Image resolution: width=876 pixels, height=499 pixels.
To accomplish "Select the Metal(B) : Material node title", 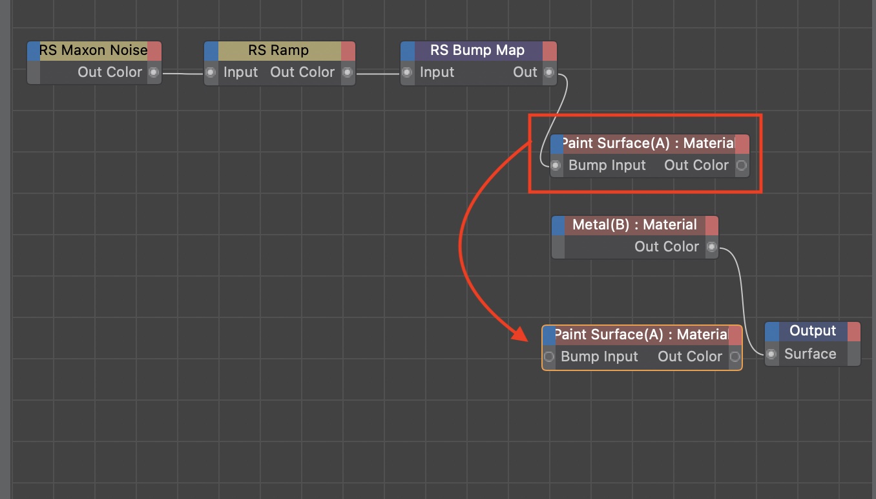I will coord(634,225).
